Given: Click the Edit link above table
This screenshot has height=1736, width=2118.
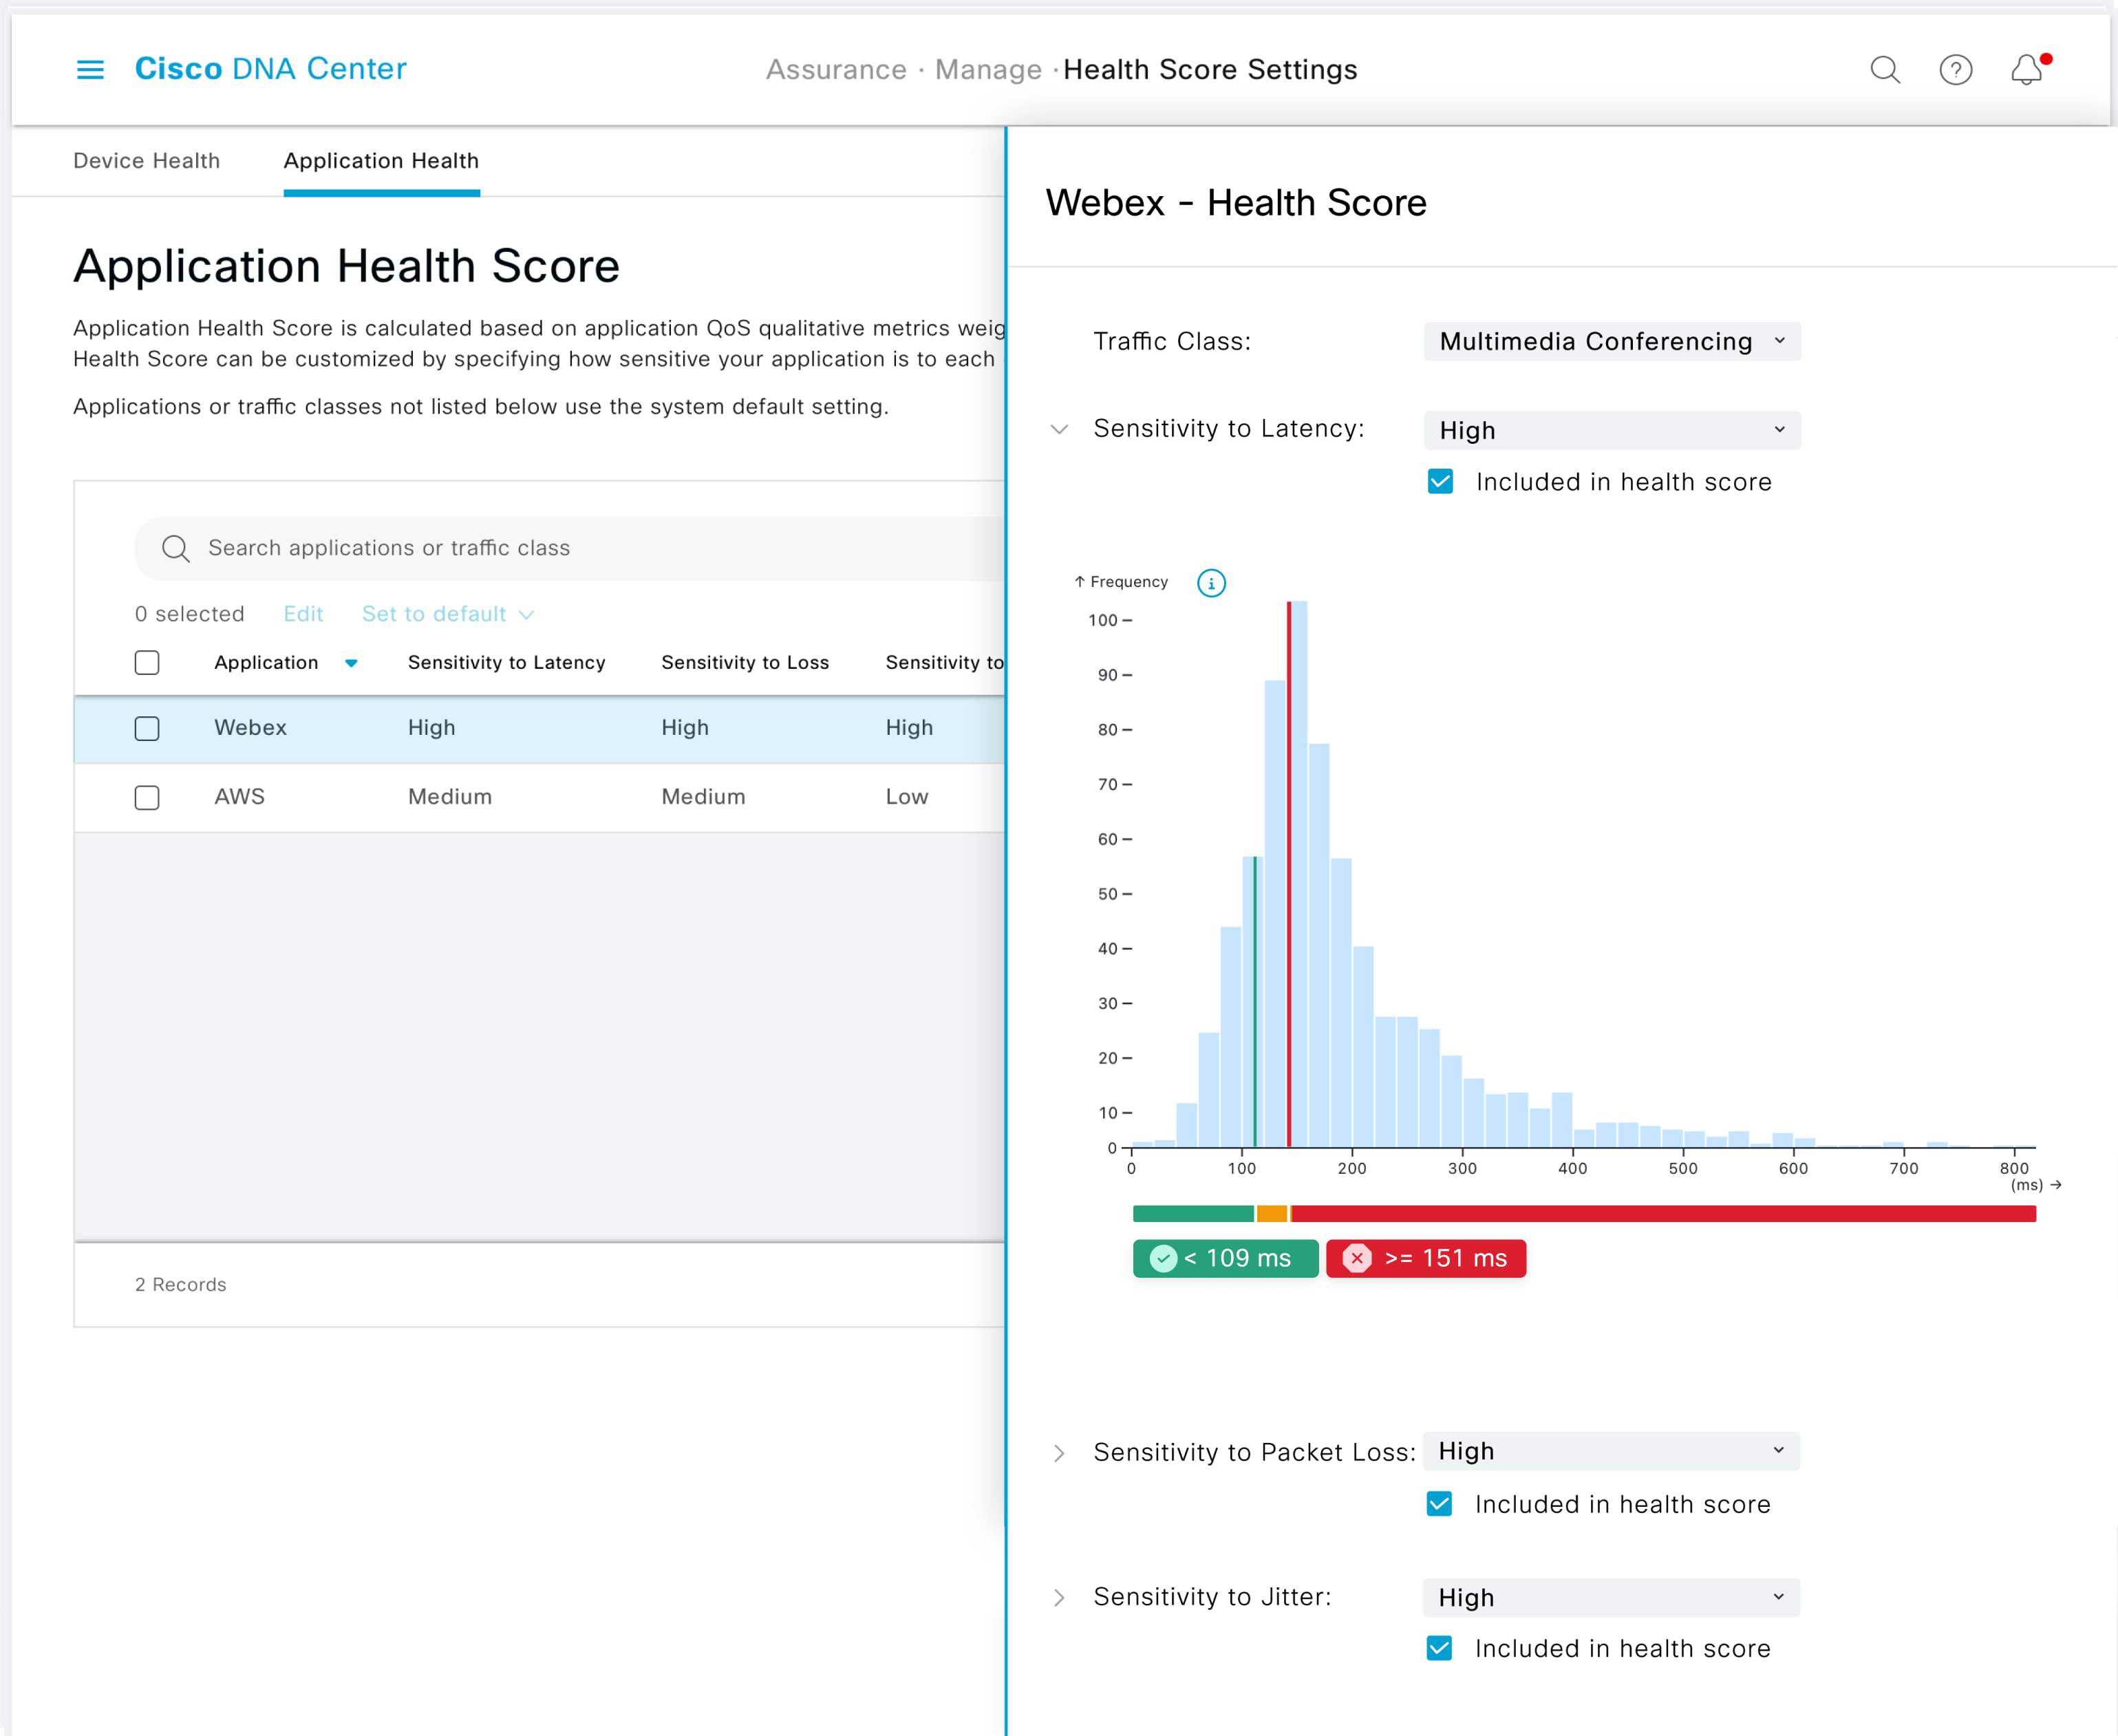Looking at the screenshot, I should [303, 614].
